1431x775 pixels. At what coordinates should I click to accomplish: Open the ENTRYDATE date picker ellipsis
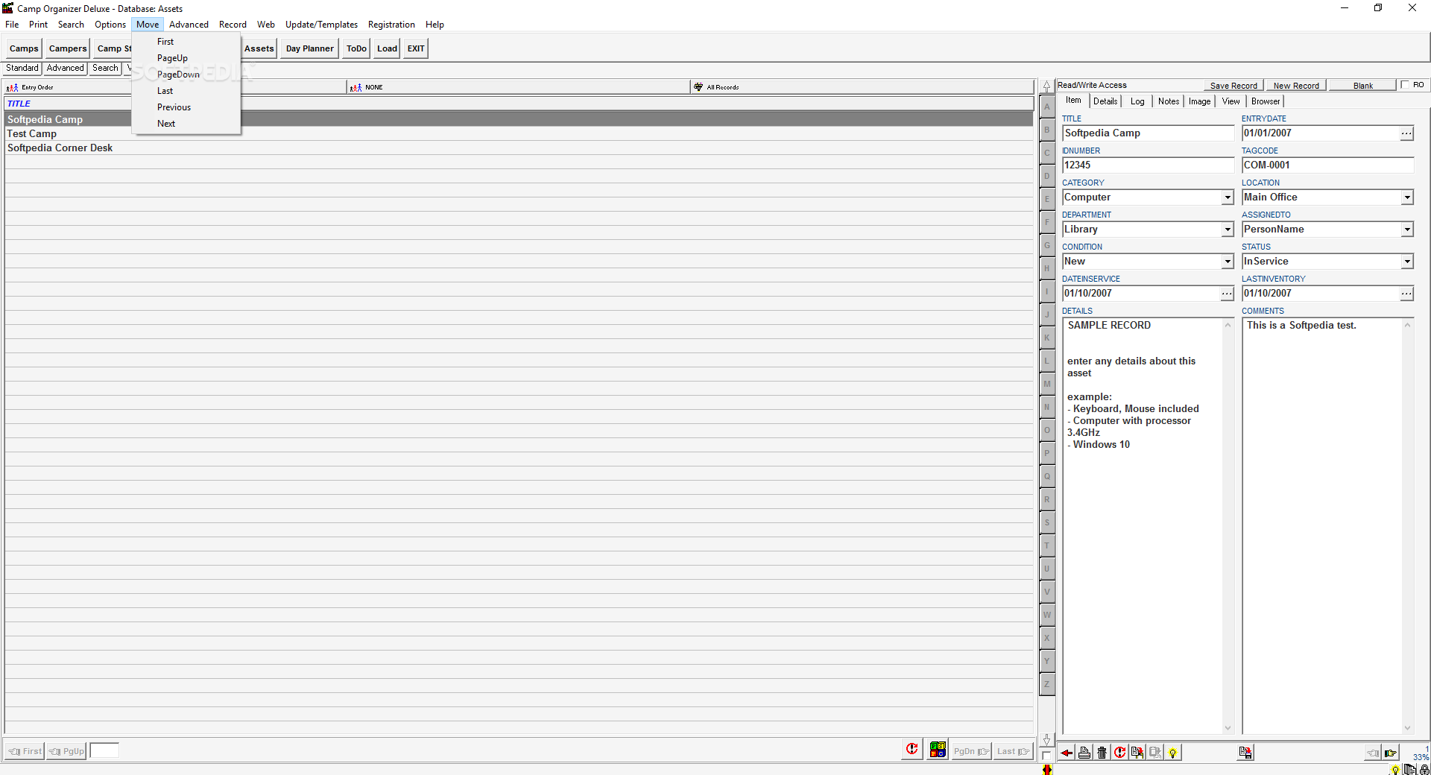(x=1406, y=133)
